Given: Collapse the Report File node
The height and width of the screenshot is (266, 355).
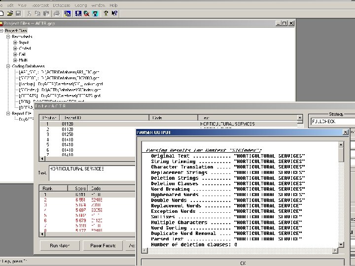Looking at the screenshot, I should [8, 113].
